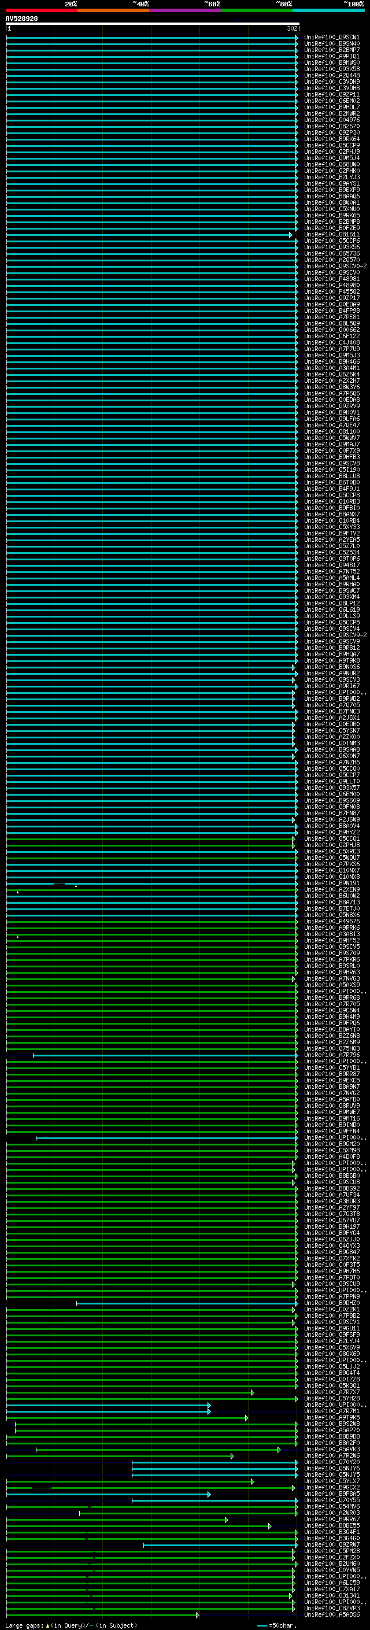The width and height of the screenshot is (370, 1630).
Task: Select the UniRef100_C0P7X9 label
Action: [x=331, y=451]
